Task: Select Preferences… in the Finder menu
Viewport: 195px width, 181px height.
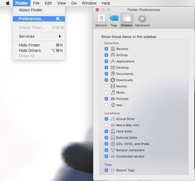Action: [x=39, y=19]
